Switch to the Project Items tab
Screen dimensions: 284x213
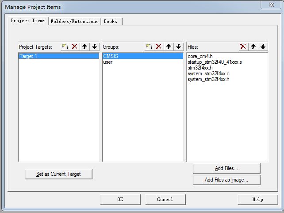click(x=28, y=21)
